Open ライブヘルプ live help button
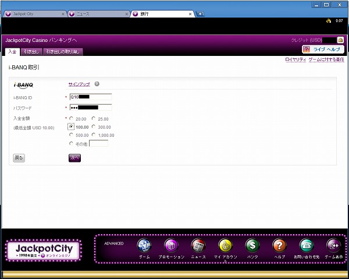 point(323,50)
